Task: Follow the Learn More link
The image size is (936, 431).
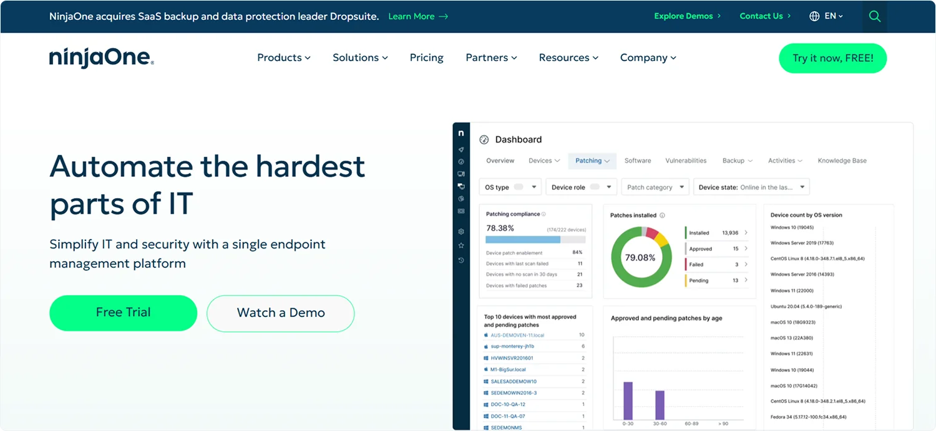Action: pos(418,16)
